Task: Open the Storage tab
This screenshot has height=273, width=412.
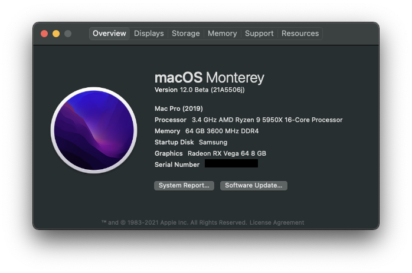Action: [x=185, y=34]
